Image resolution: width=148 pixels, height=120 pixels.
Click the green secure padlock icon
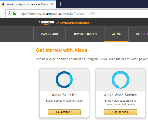[x=14, y=13]
